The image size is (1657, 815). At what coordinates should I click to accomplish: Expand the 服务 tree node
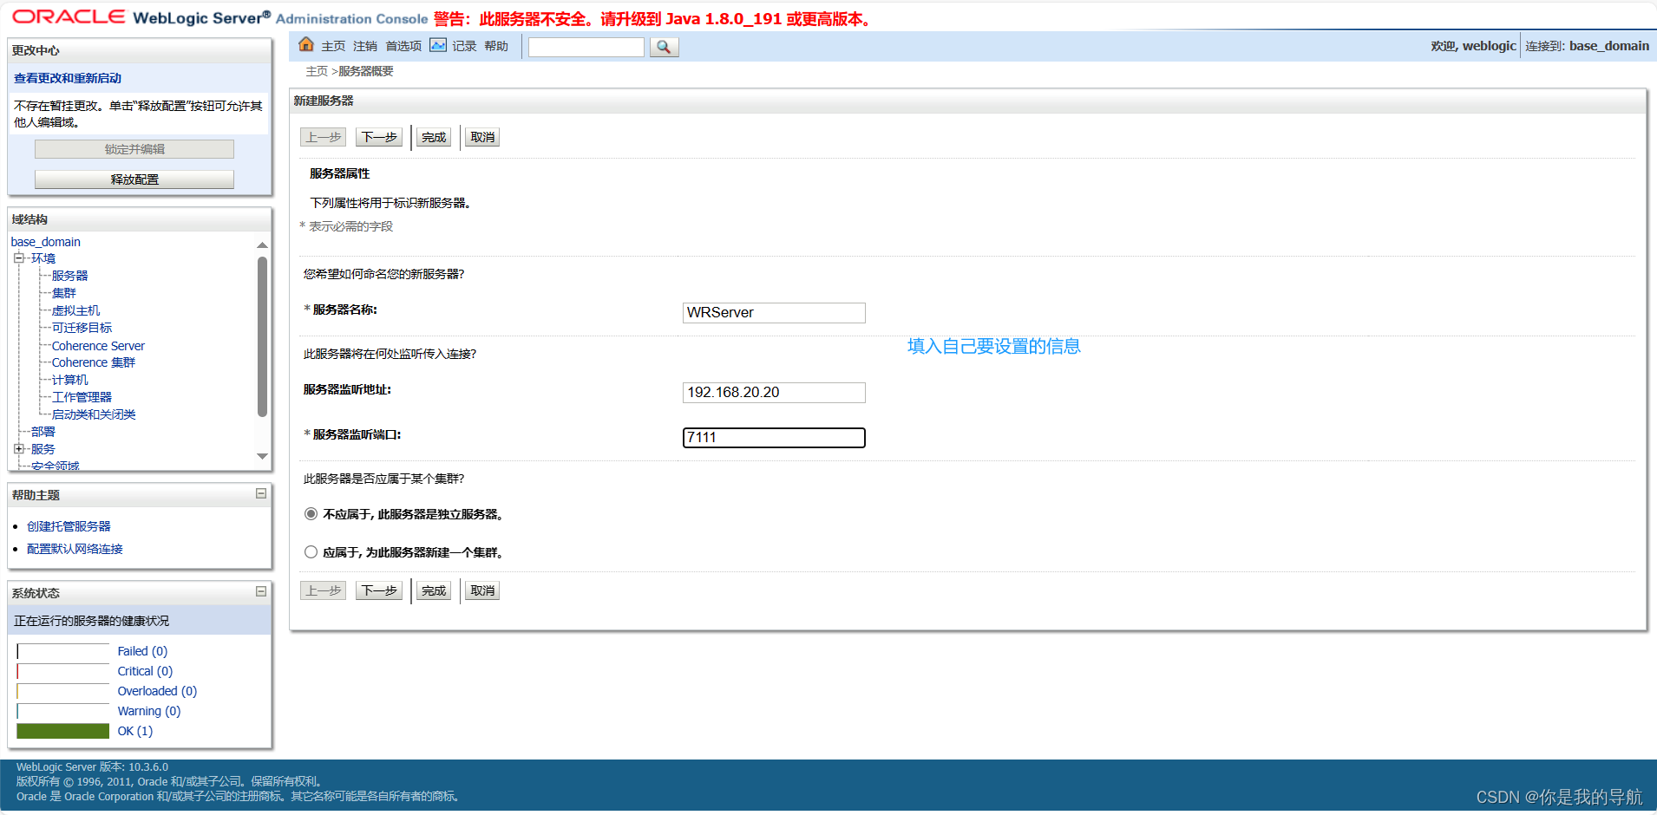point(19,448)
